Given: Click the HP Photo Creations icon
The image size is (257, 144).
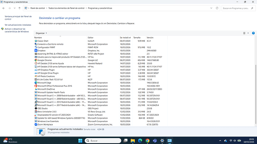Looking at the screenshot, I should pos(36,76).
